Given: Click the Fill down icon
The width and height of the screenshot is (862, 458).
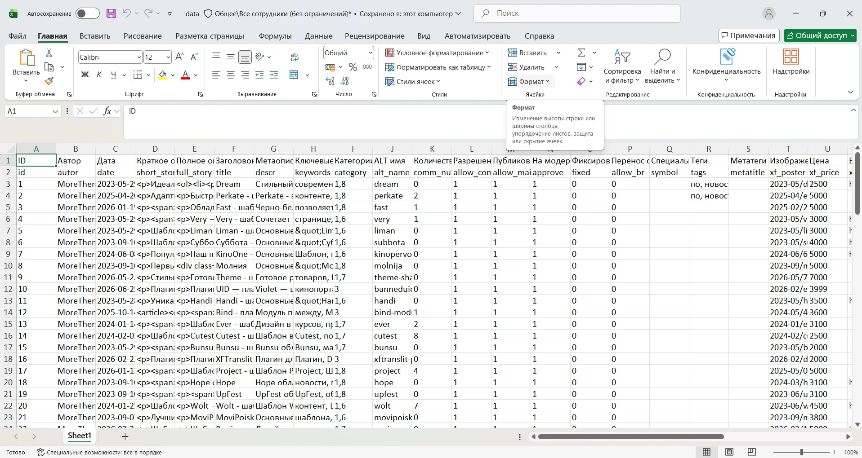Looking at the screenshot, I should pyautogui.click(x=581, y=67).
